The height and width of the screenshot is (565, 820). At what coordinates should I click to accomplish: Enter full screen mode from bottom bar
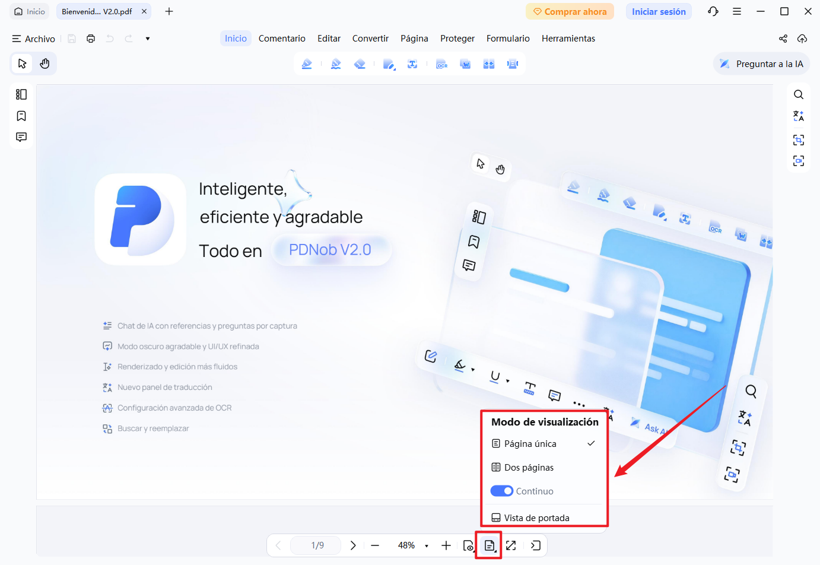(x=511, y=545)
